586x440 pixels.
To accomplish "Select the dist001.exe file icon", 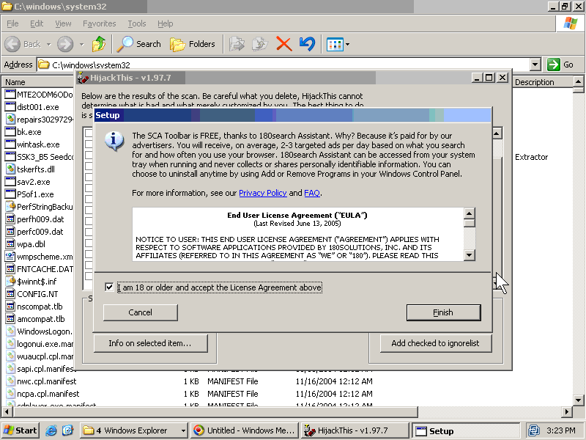I will click(10, 107).
